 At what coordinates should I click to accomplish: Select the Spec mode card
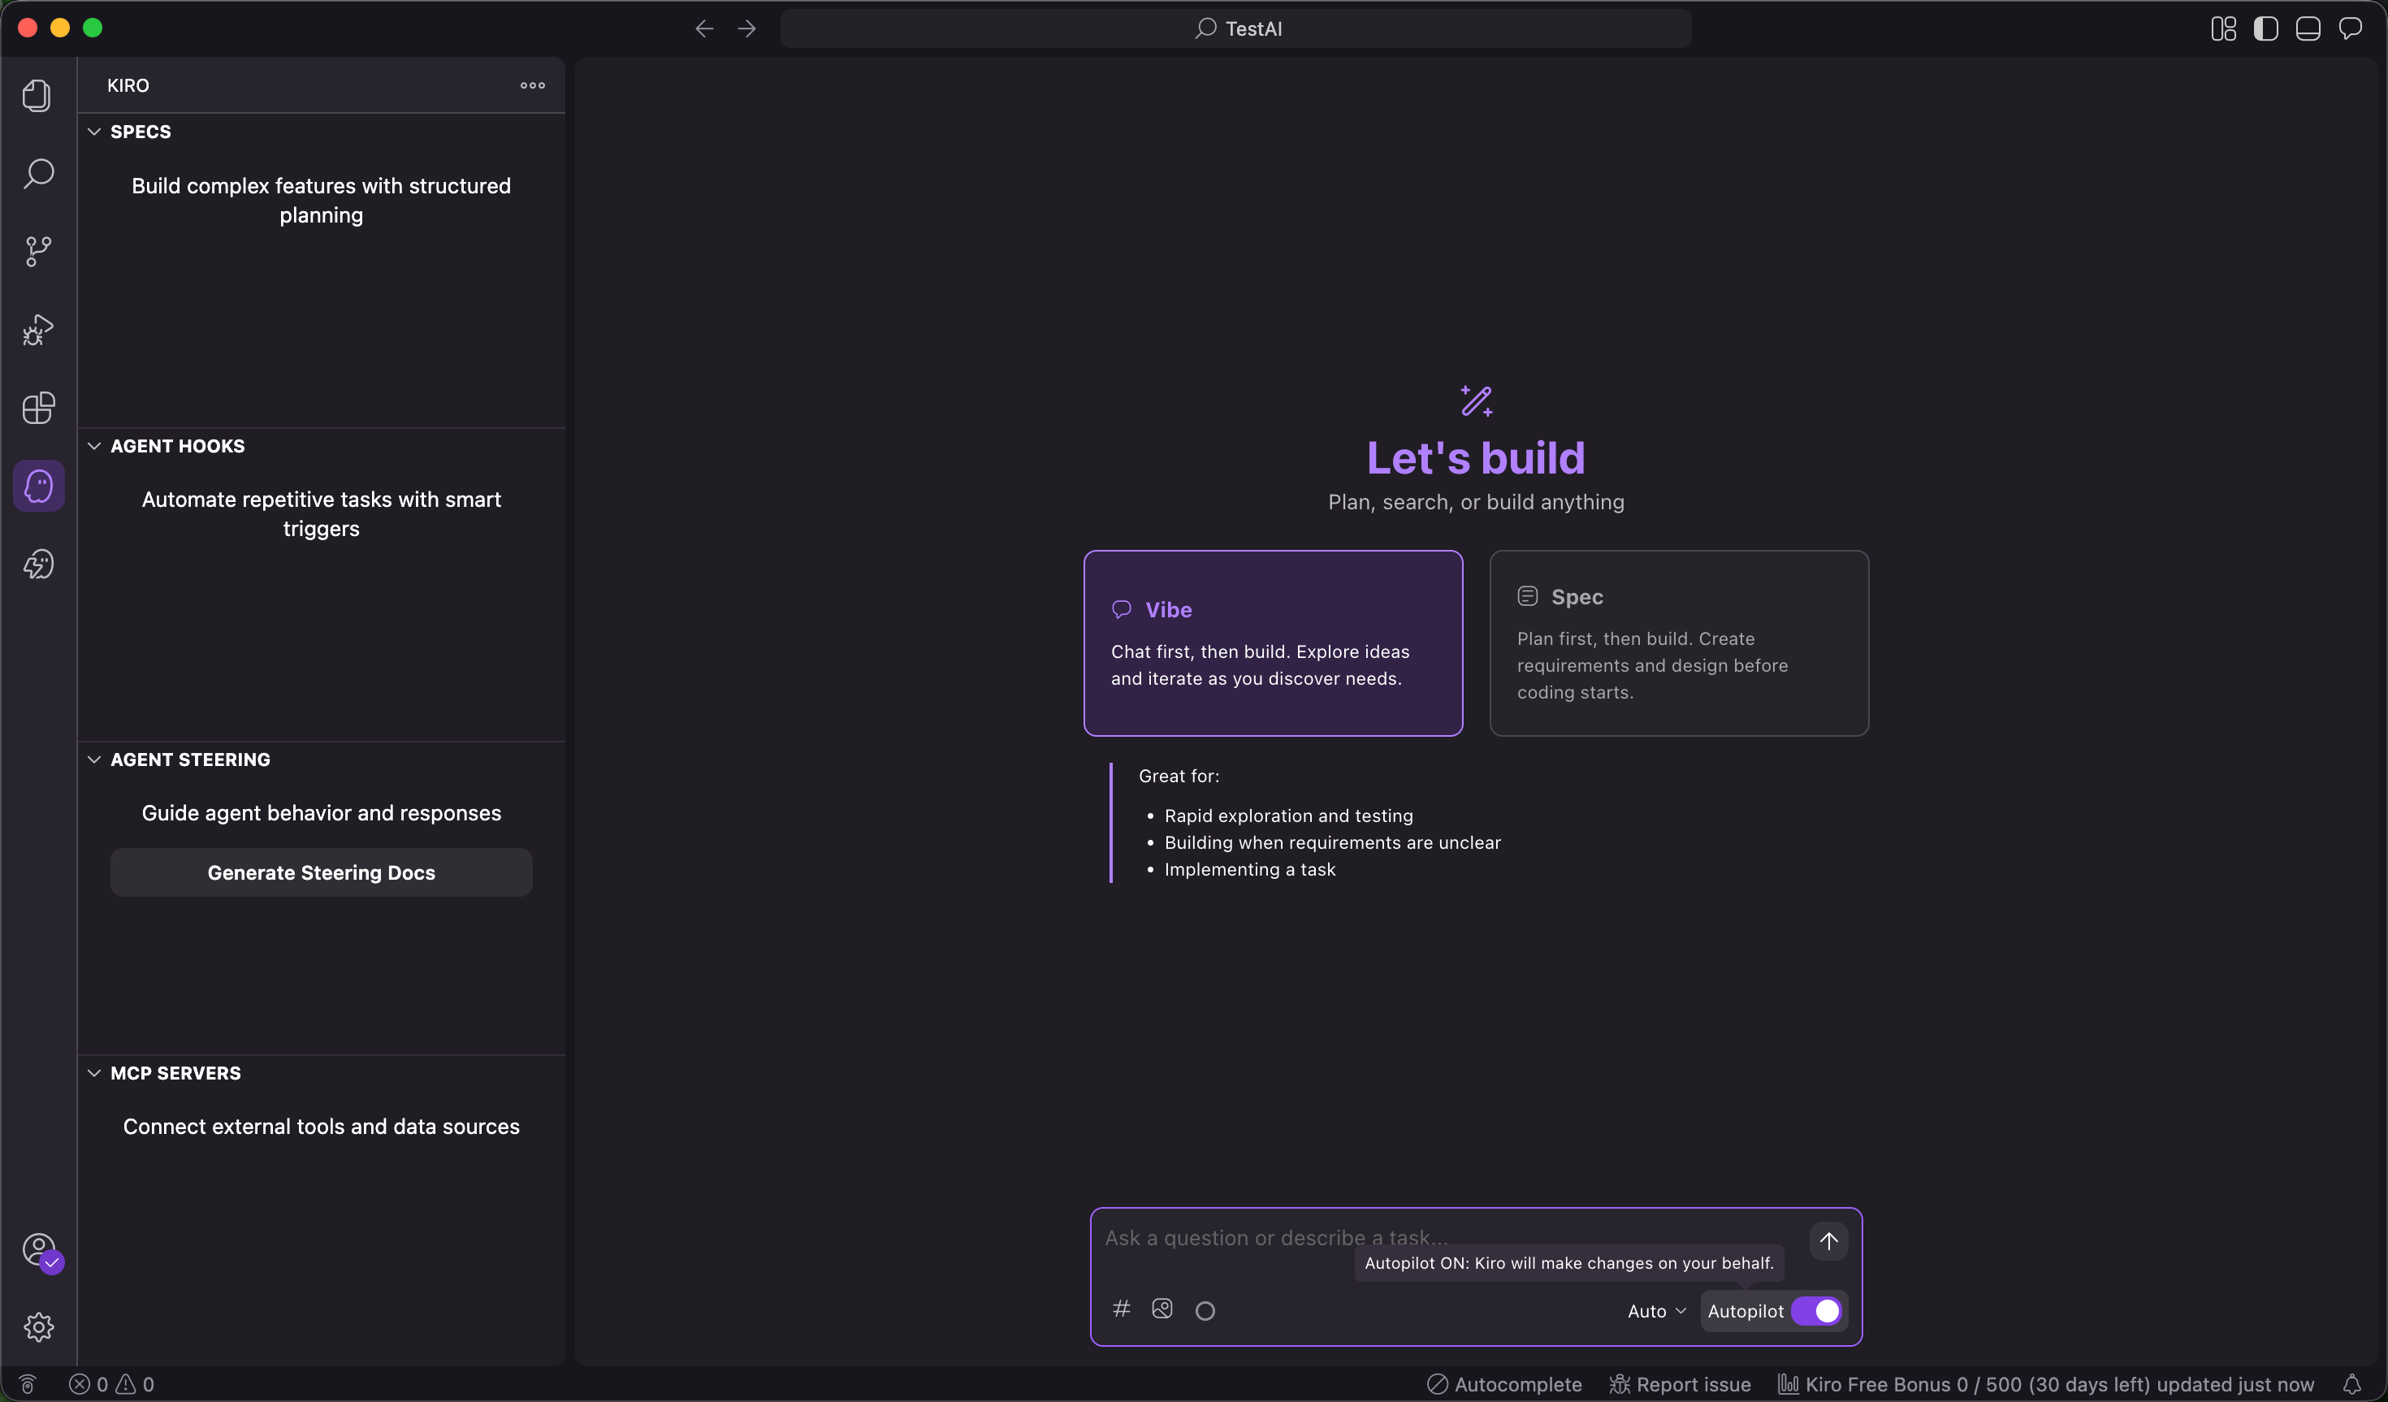[x=1678, y=643]
